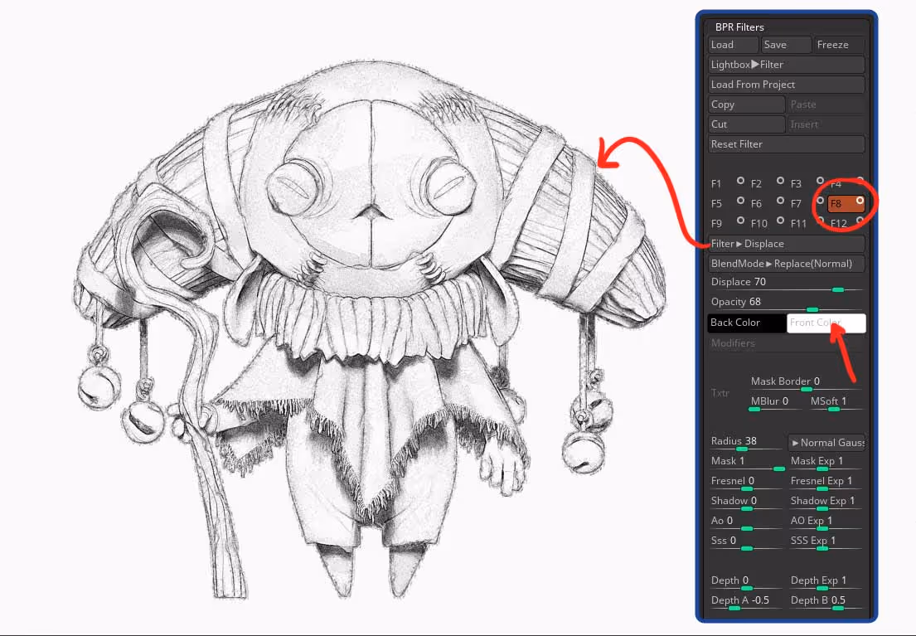Toggle the Freeze button
Viewport: 916px width, 636px height.
pyautogui.click(x=839, y=45)
